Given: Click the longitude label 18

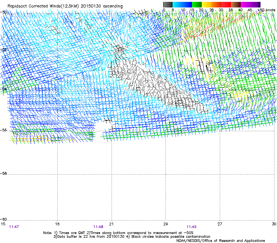Looking at the screenshot, I should 57,224.
